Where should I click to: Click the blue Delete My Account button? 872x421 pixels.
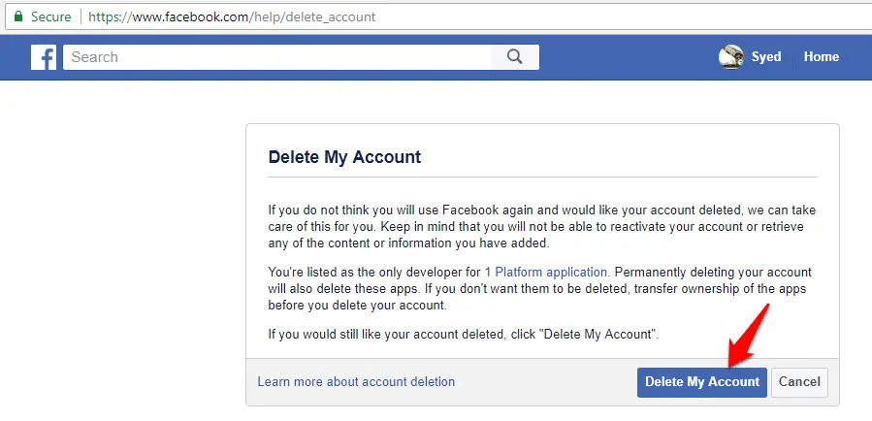(702, 382)
